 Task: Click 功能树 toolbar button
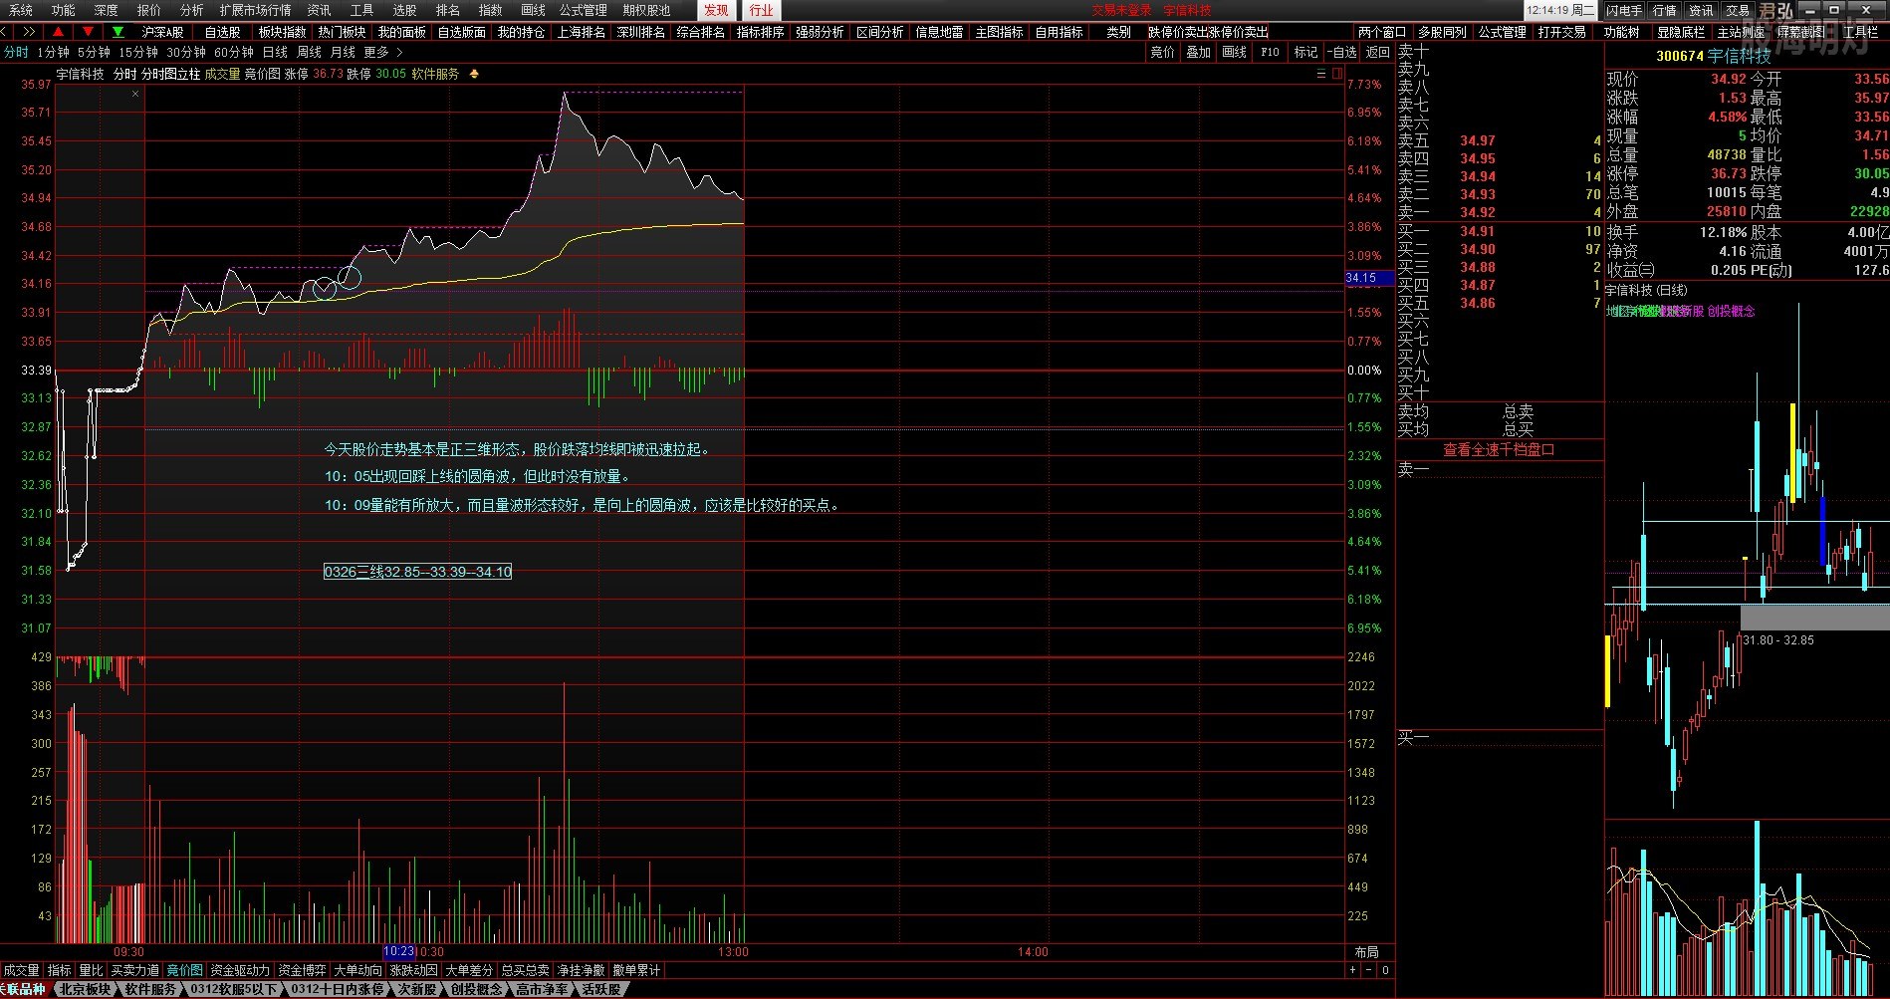[x=1622, y=32]
